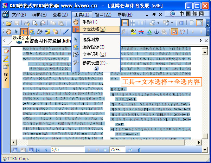Click the Print icon in the toolbar
Image resolution: width=211 pixels, height=163 pixels.
pos(27,23)
